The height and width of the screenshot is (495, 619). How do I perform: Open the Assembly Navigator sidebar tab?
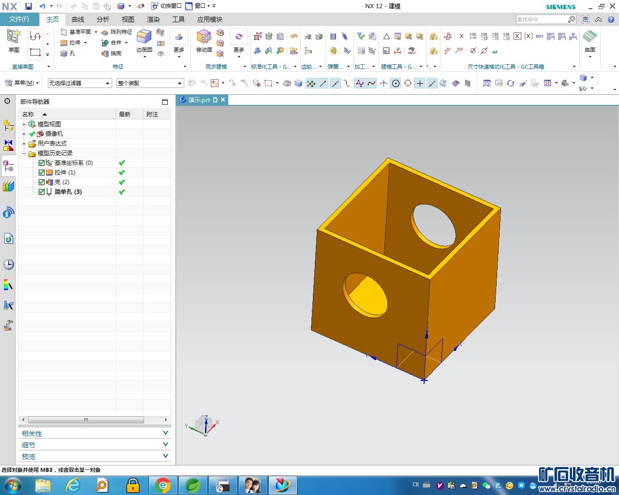pos(8,125)
